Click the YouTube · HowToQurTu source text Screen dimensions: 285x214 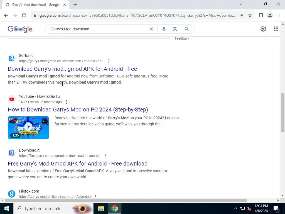point(39,96)
